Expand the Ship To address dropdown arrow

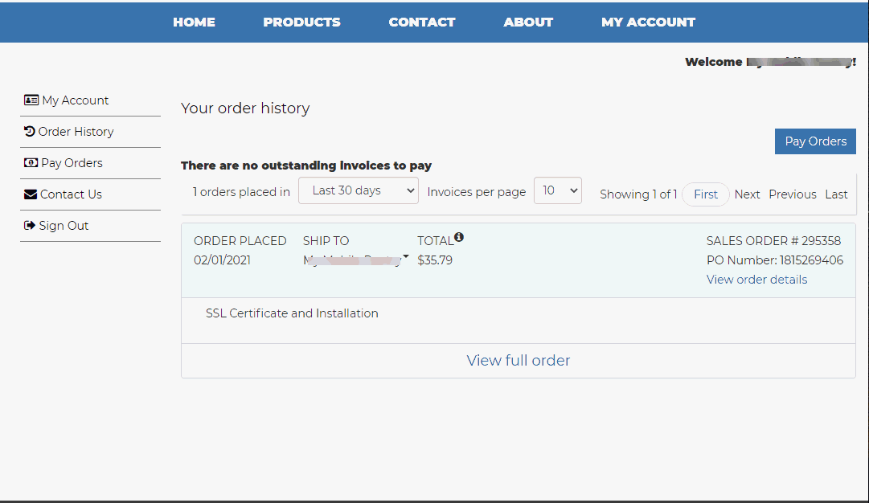click(x=405, y=257)
